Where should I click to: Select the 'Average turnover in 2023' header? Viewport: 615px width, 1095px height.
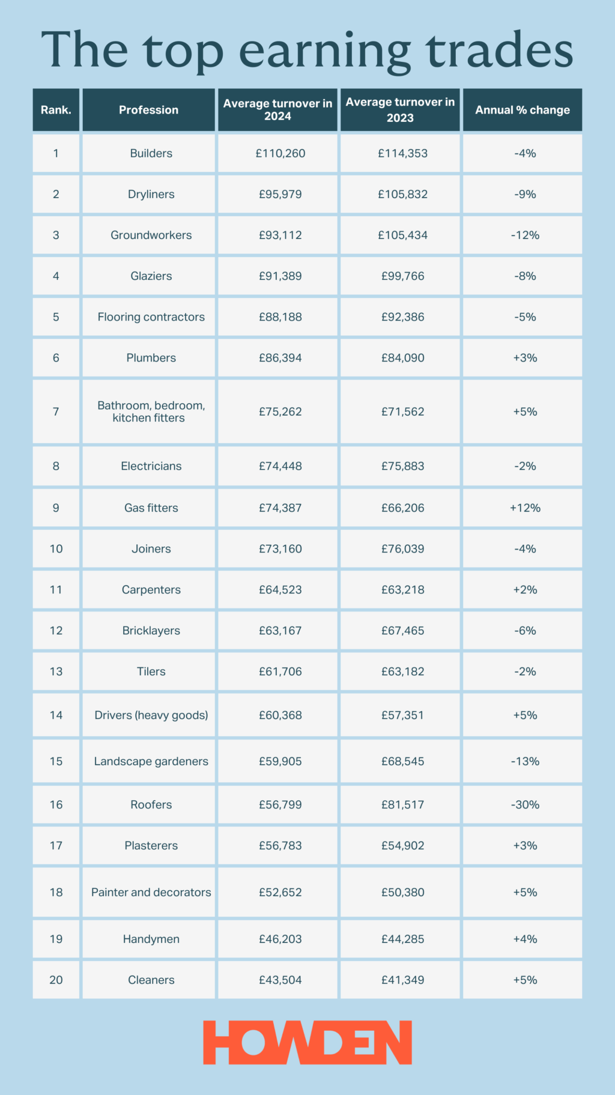(x=400, y=110)
